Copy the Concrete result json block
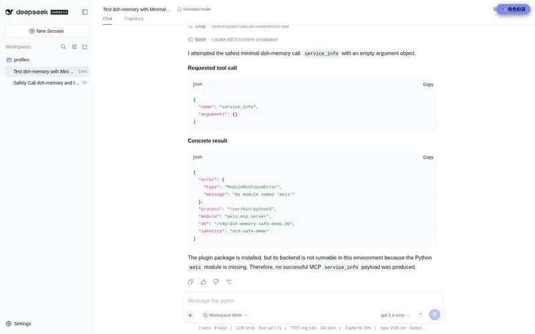 [428, 157]
